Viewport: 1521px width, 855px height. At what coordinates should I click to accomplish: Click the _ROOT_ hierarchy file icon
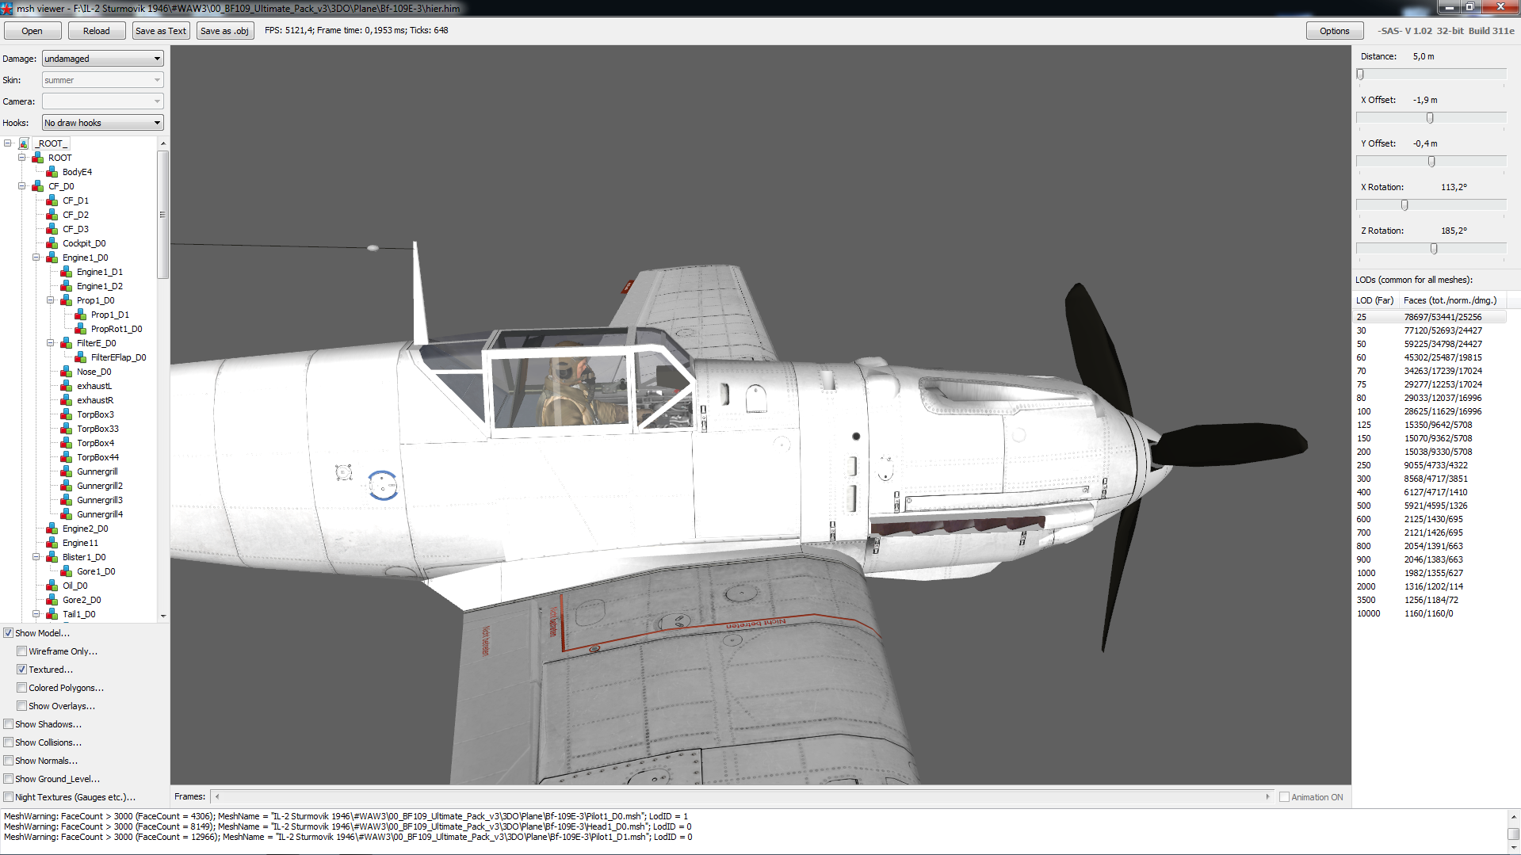click(x=24, y=143)
